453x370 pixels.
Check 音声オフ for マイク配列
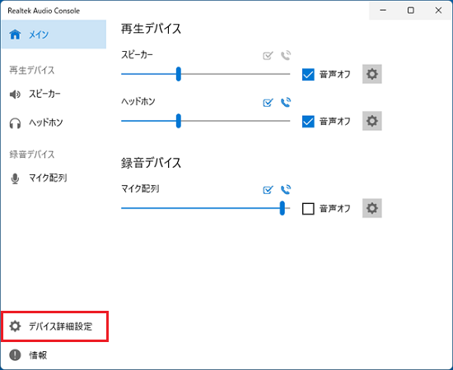coord(308,209)
